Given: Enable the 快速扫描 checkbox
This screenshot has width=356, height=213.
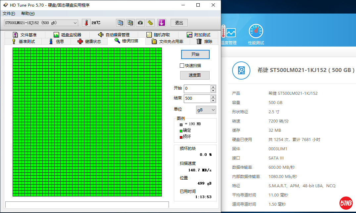Looking at the screenshot, I should (x=182, y=65).
